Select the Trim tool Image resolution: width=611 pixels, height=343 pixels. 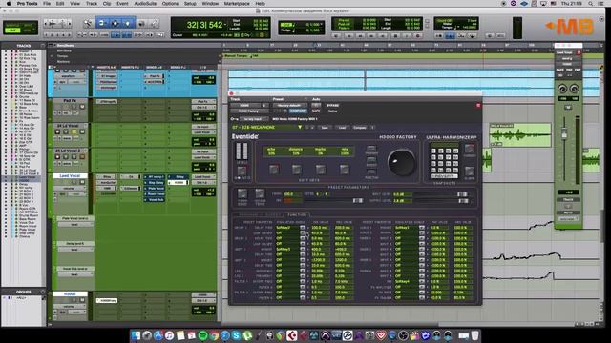(x=101, y=23)
